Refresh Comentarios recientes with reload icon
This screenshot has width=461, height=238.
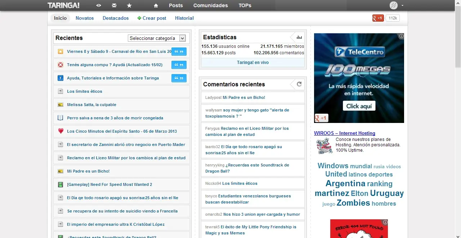[299, 84]
